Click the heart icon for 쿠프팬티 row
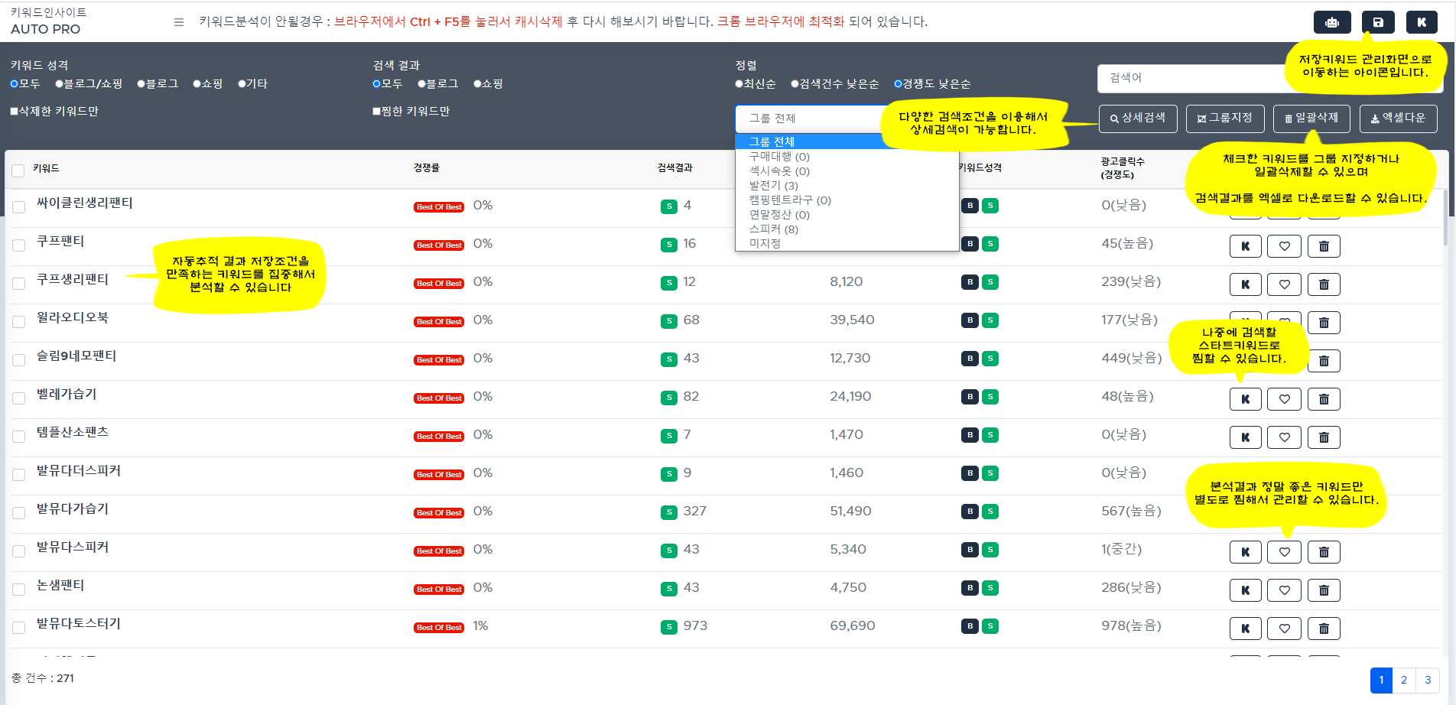Viewport: 1456px width, 705px height. pos(1284,246)
